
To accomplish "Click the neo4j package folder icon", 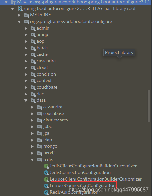I will point(40,153).
